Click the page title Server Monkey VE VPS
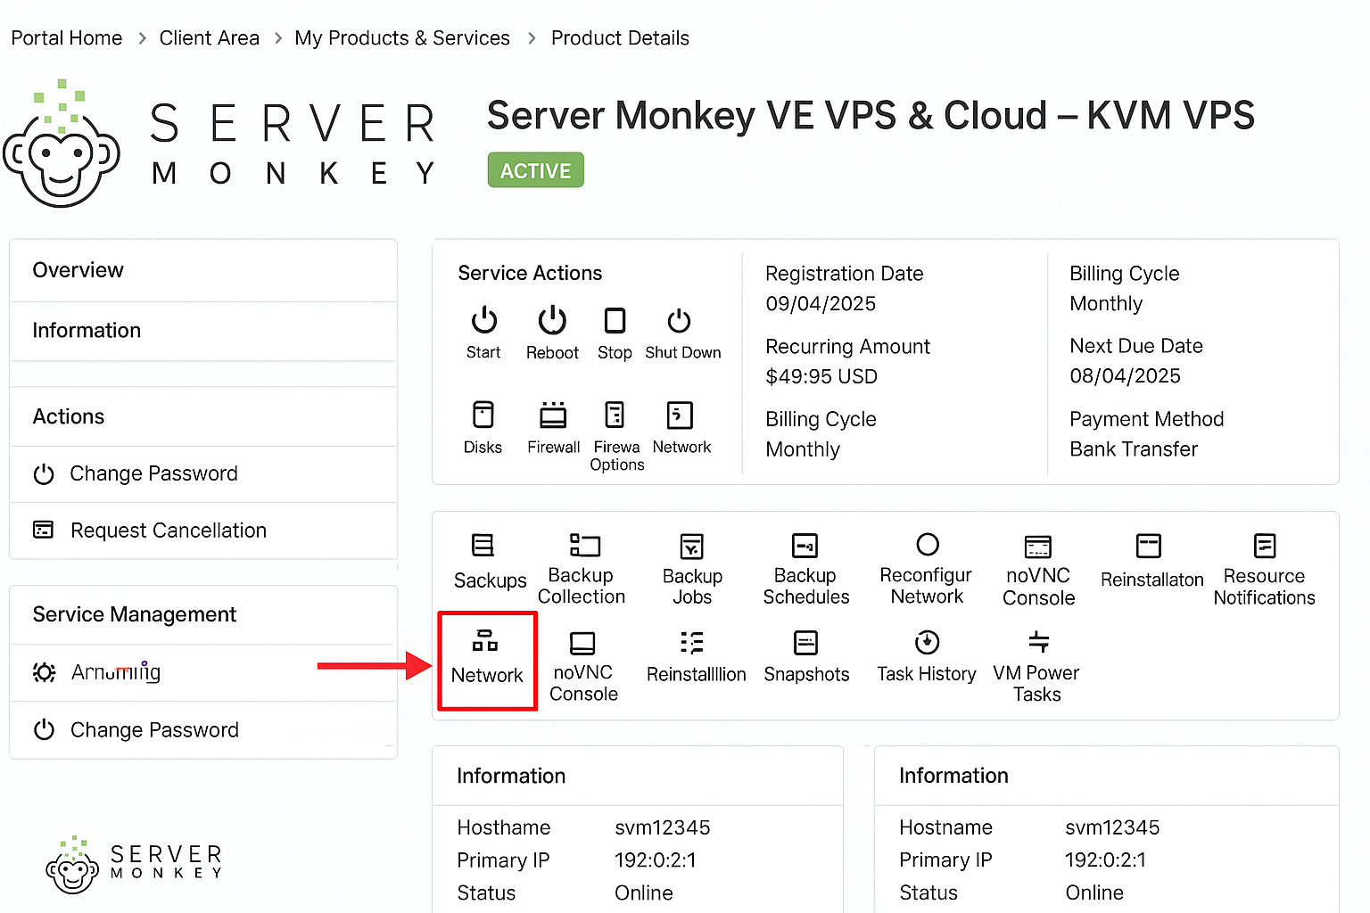This screenshot has width=1370, height=913. click(x=871, y=116)
